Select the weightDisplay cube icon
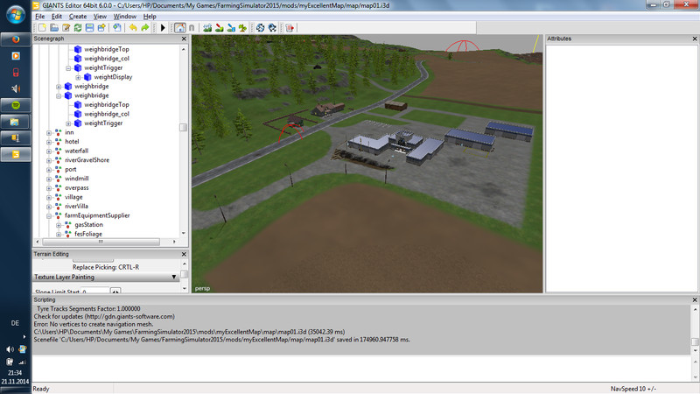Screen dimensions: 700x394 87,77
